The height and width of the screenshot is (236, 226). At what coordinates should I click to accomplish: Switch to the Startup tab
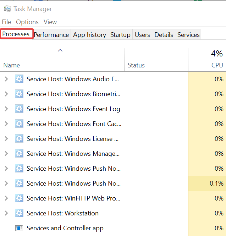(x=120, y=35)
